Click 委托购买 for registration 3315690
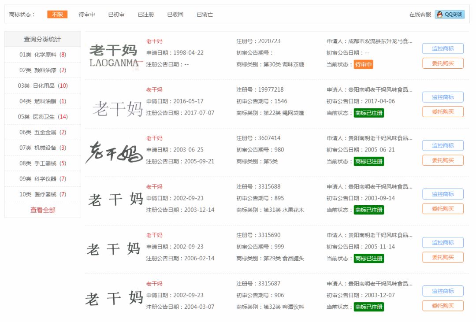 coord(443,257)
